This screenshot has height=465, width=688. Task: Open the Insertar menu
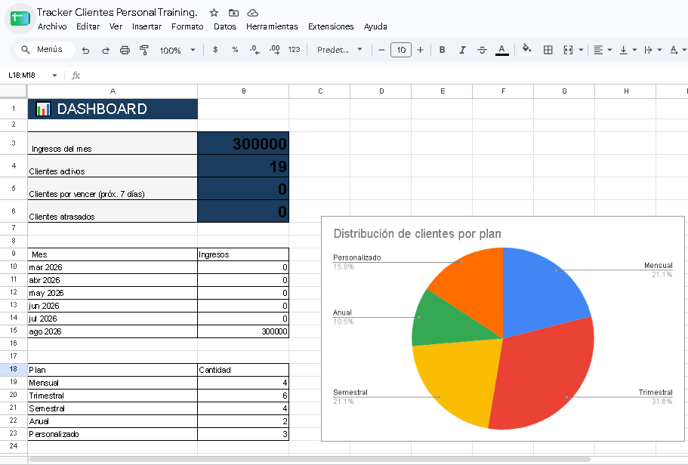point(147,26)
